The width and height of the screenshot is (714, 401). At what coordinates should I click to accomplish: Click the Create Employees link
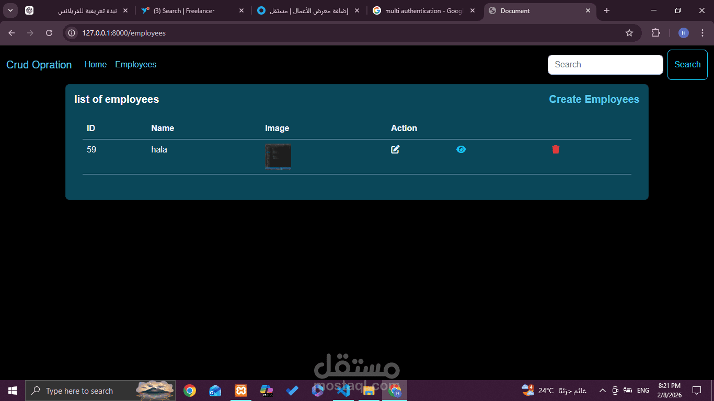pyautogui.click(x=594, y=99)
